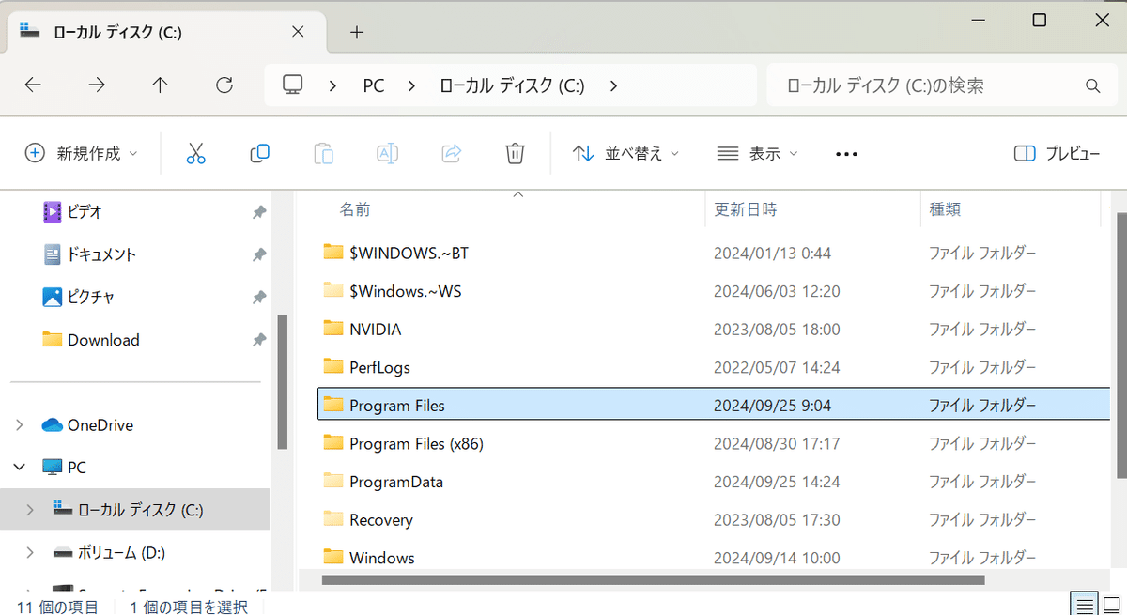
Task: Open the three-dot more options menu
Action: (x=846, y=154)
